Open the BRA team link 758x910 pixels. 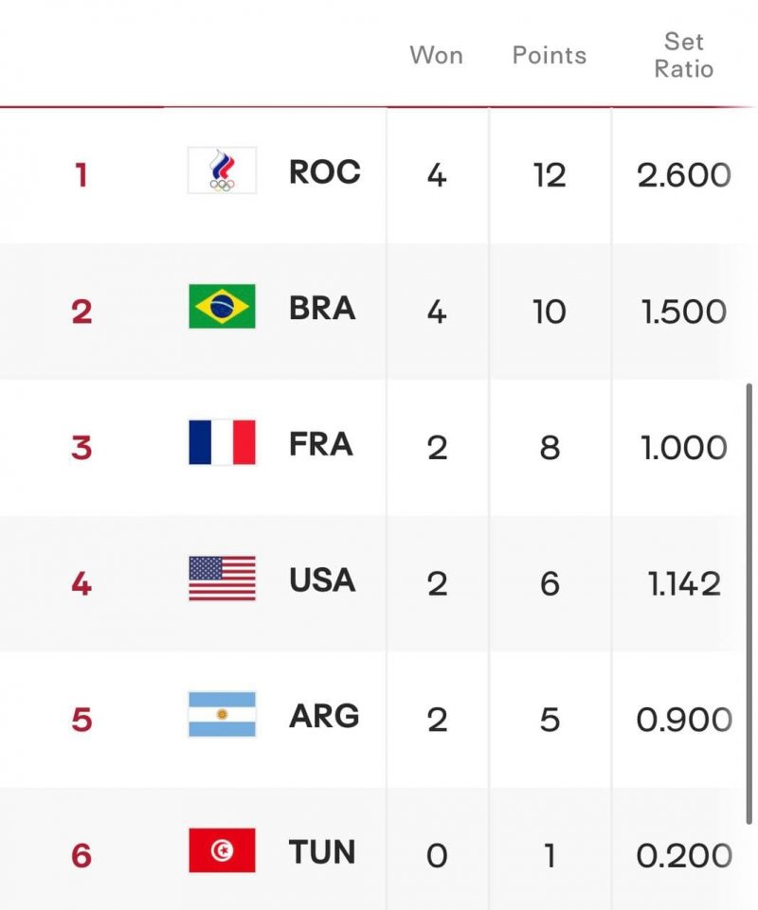coord(322,309)
